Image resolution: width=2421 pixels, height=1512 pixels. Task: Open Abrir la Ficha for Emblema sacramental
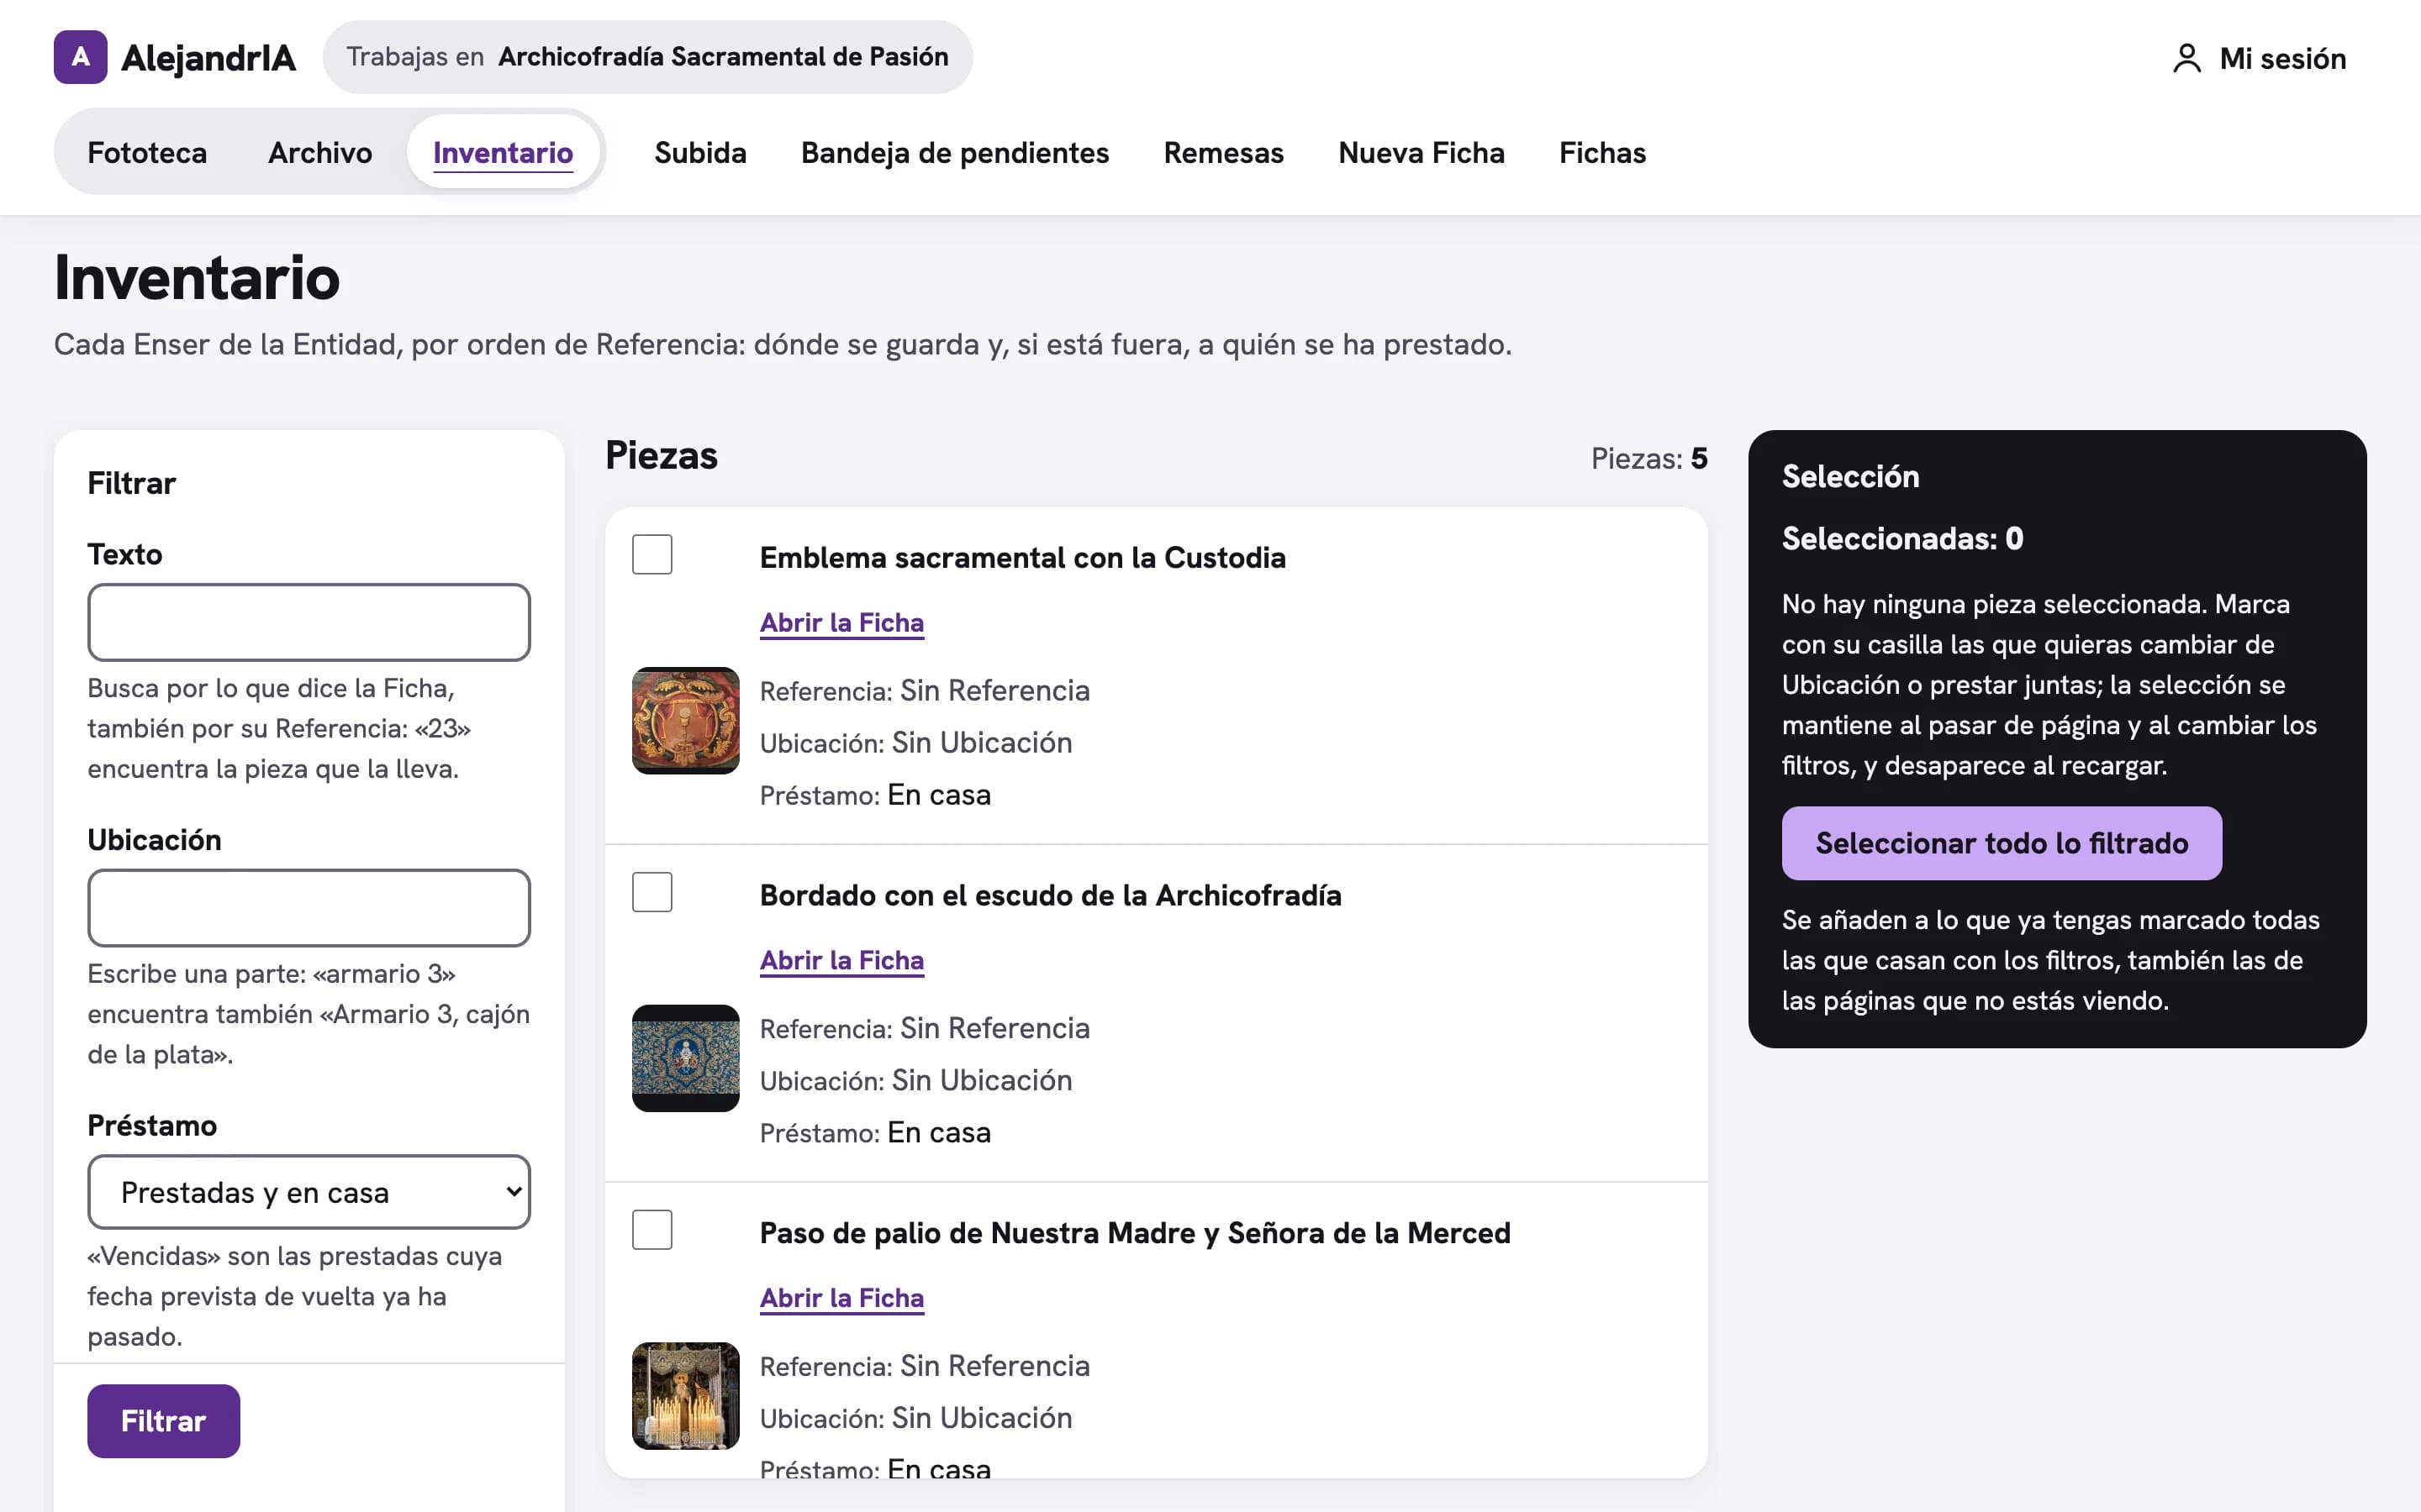[842, 622]
